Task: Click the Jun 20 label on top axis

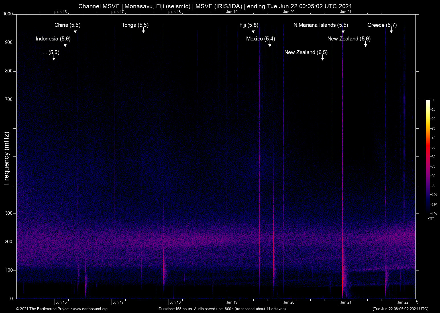Action: tap(289, 12)
